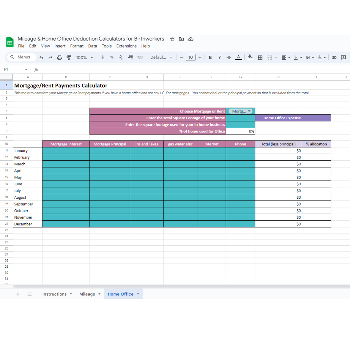This screenshot has width=350, height=350.
Task: Open the Tools menu
Action: click(107, 46)
